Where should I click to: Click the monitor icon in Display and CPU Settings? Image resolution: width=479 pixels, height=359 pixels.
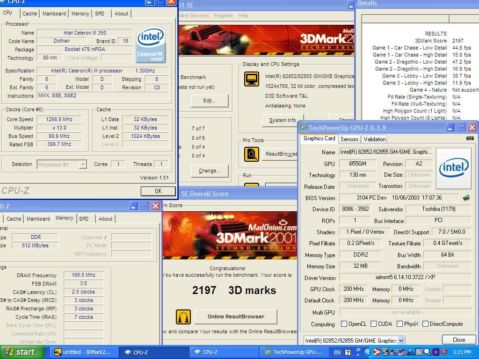(251, 79)
